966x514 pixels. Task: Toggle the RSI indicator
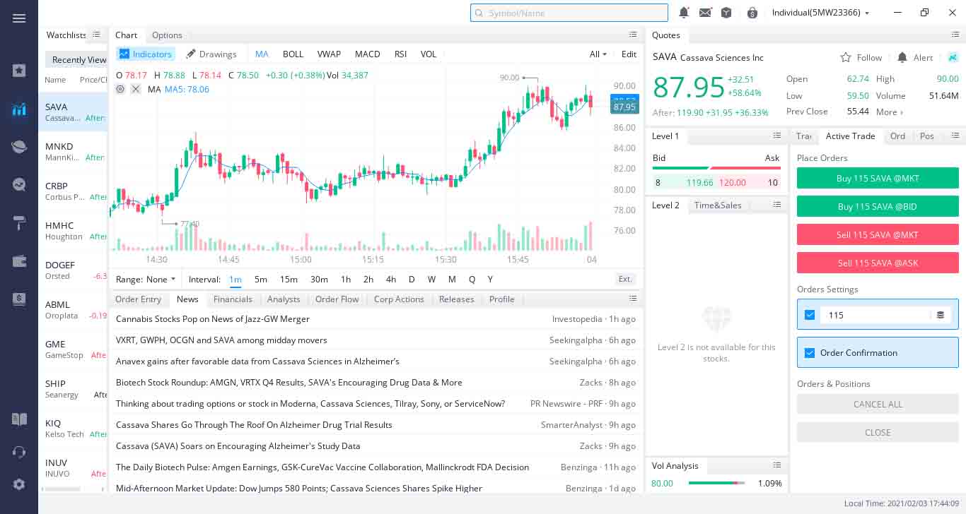400,54
